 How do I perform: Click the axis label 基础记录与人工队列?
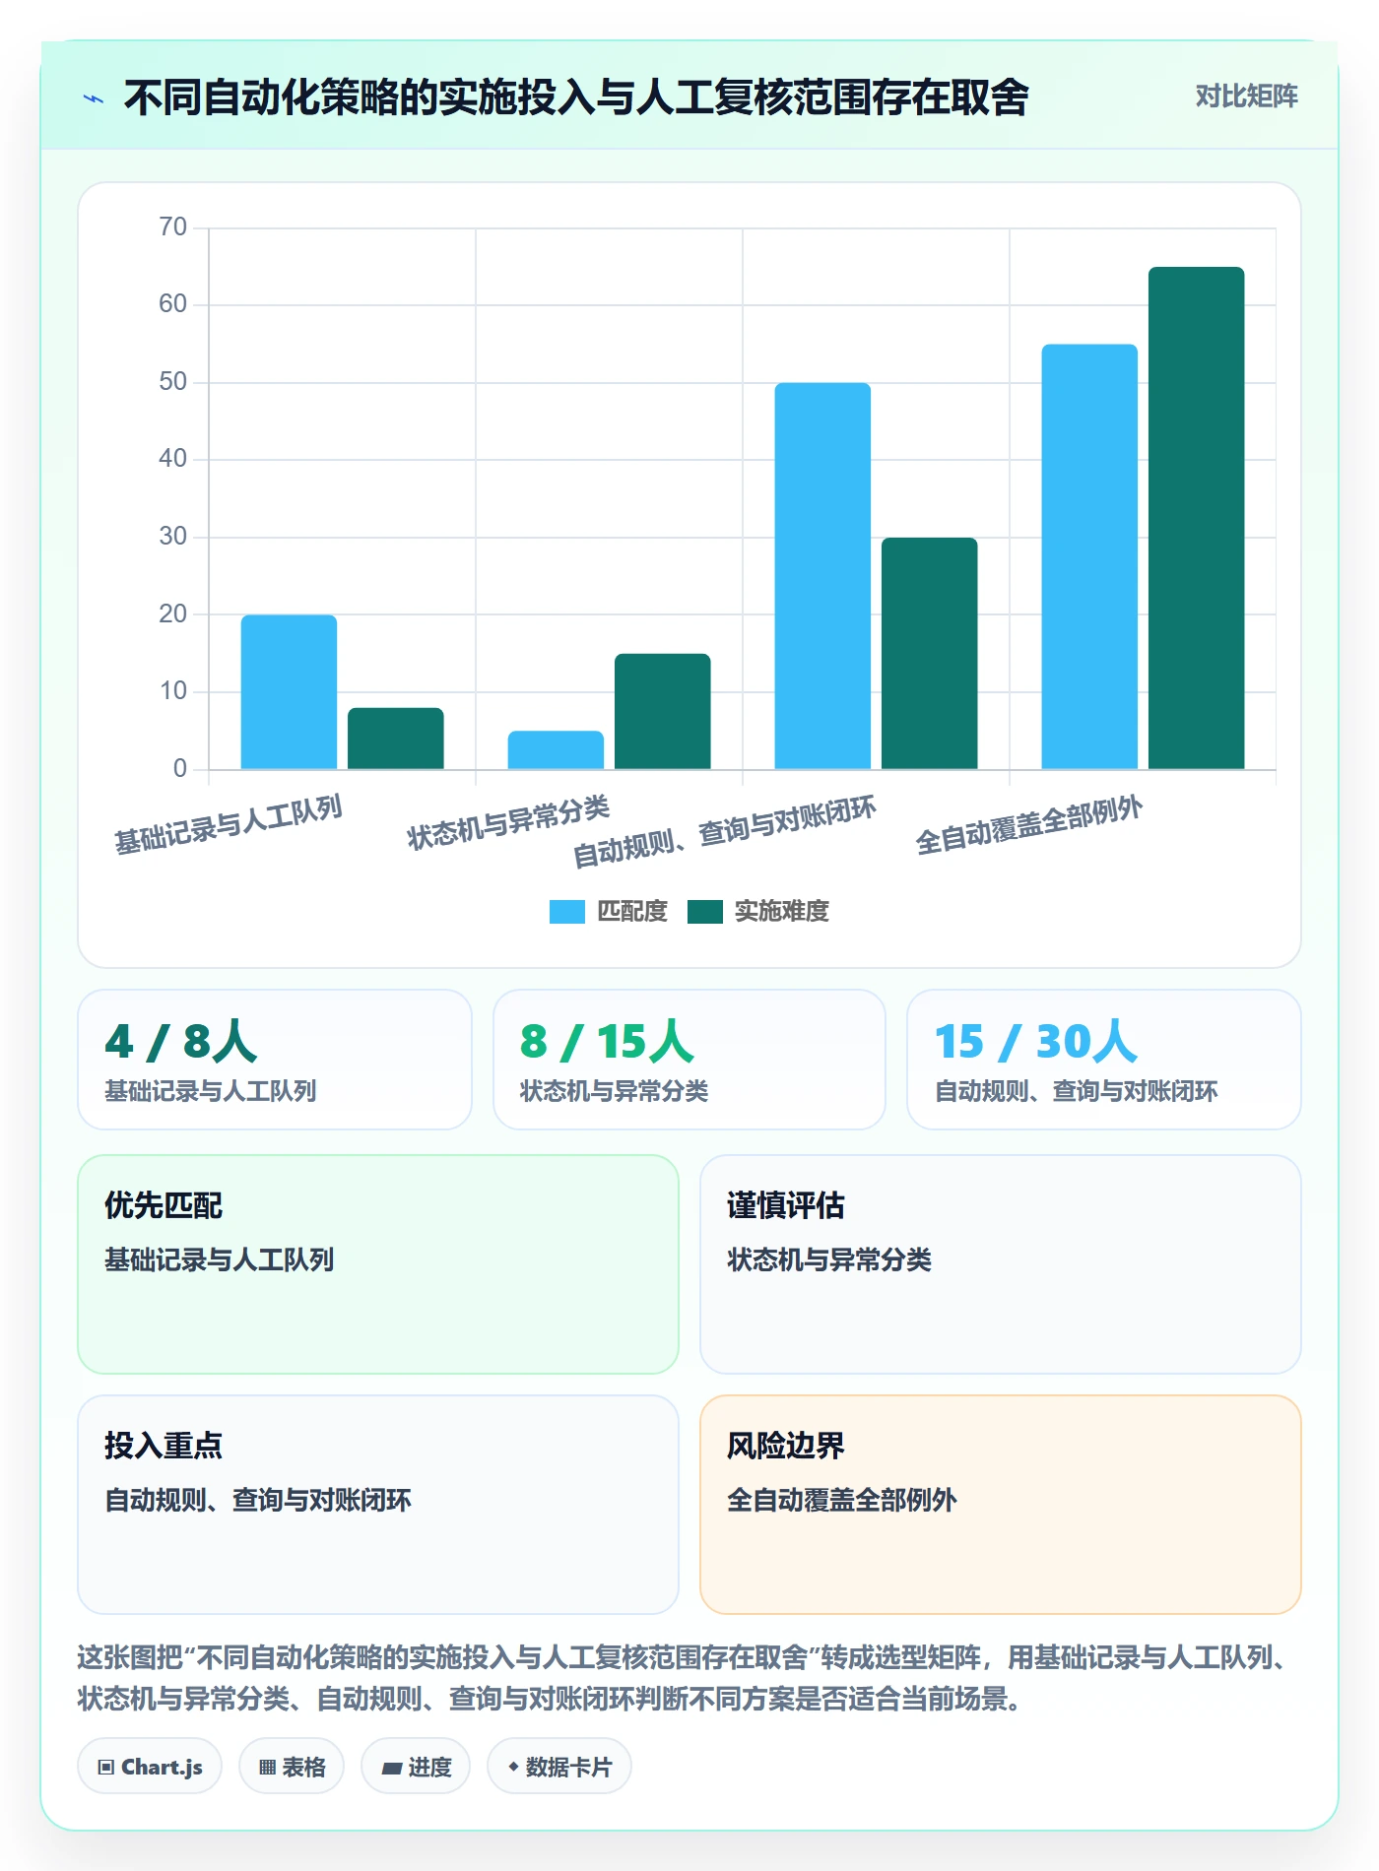click(x=228, y=825)
